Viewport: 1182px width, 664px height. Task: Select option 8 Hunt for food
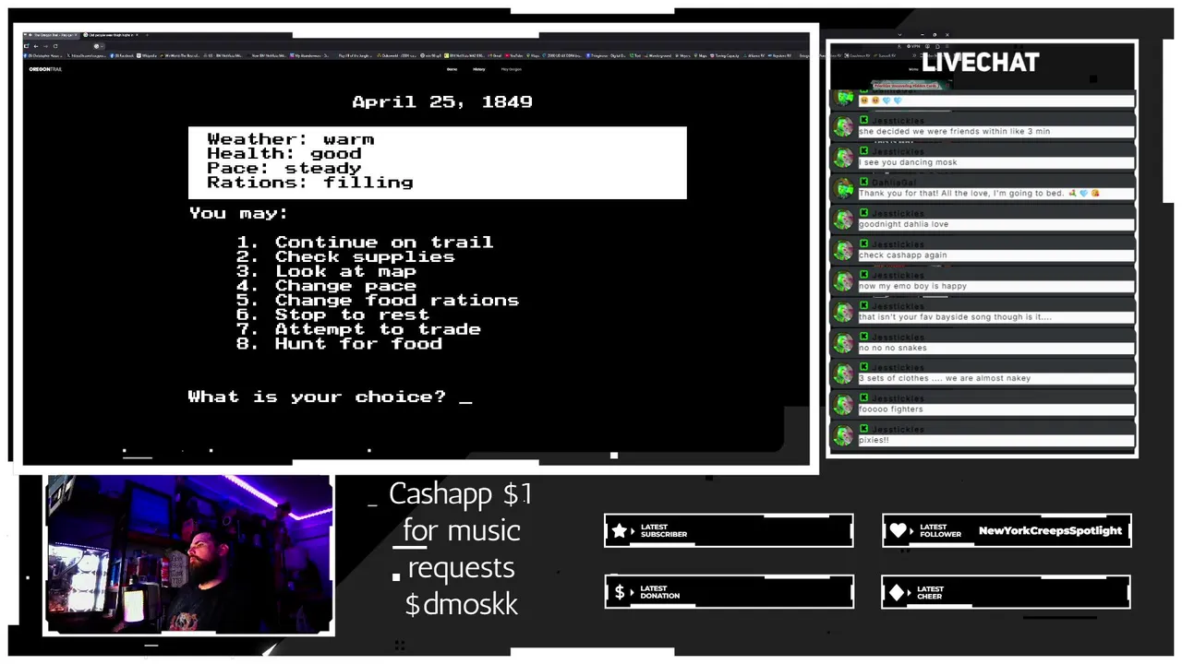coord(339,344)
